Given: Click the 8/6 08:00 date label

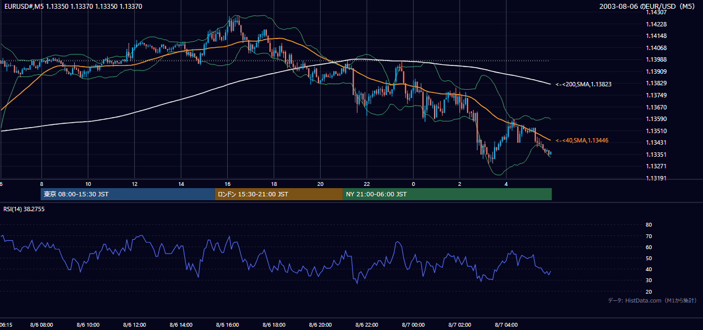Looking at the screenshot, I should [41, 325].
